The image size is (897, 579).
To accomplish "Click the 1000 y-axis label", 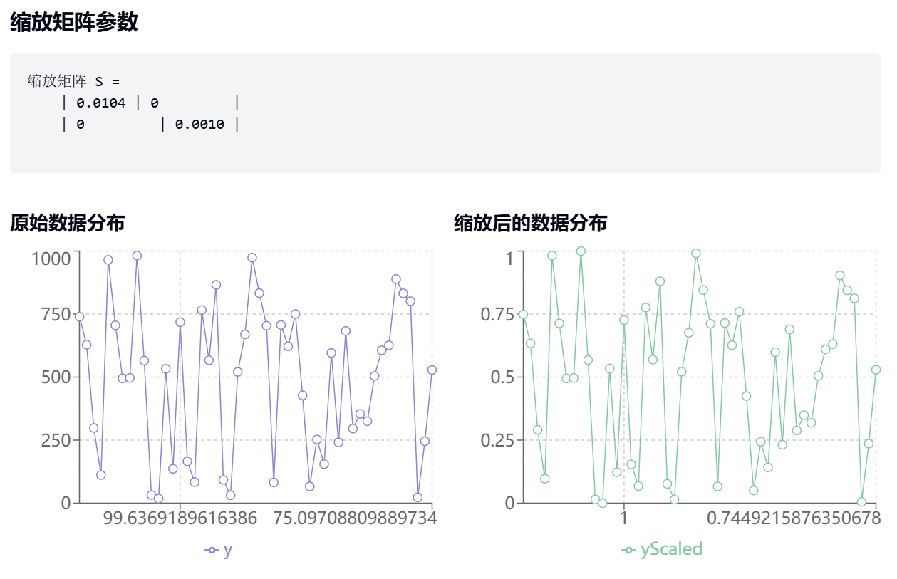I will click(x=51, y=258).
